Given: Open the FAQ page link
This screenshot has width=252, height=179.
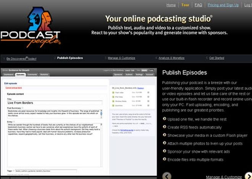Looking at the screenshot, I should [x=198, y=5].
